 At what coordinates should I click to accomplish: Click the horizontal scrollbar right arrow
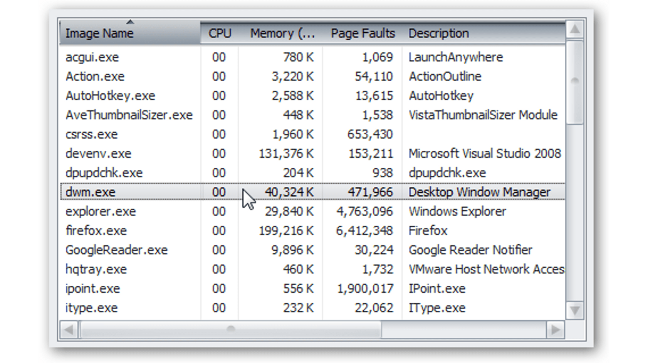click(x=556, y=330)
